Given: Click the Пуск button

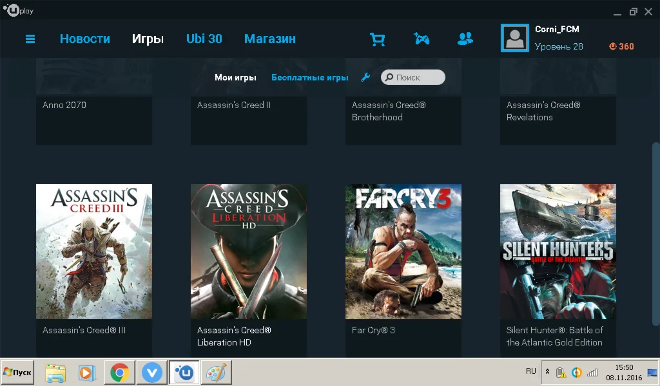Looking at the screenshot, I should (x=17, y=372).
